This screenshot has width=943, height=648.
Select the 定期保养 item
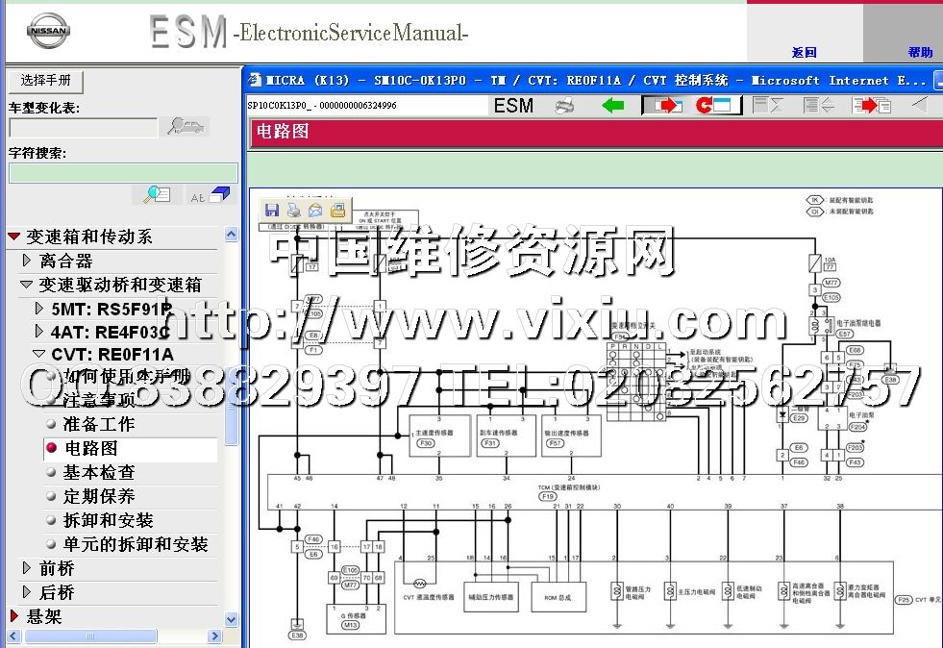pyautogui.click(x=99, y=496)
